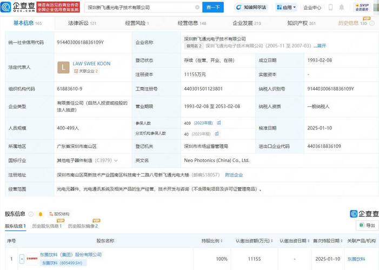Viewport: 379px width, 270px height.
Task: Clear the search box with X icon
Action: pyautogui.click(x=197, y=7)
